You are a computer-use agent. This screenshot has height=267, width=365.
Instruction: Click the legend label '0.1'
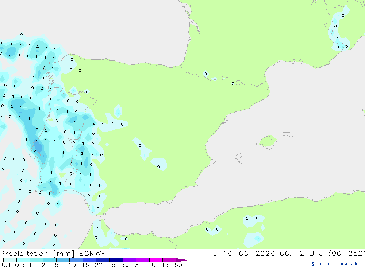point(6,265)
